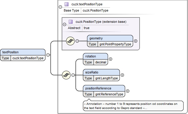Collapse the textPosition element node
The width and height of the screenshot is (188, 114).
pyautogui.click(x=48, y=55)
